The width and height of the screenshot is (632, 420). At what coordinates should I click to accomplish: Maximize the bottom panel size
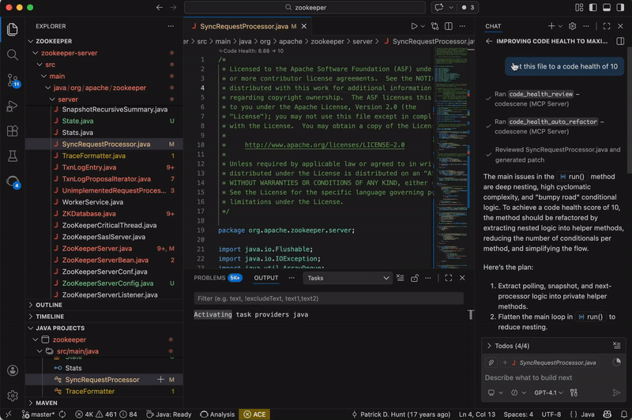click(x=448, y=278)
